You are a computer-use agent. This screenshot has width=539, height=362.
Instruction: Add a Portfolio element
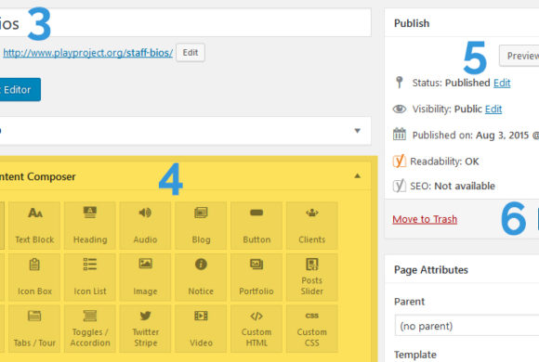click(256, 278)
